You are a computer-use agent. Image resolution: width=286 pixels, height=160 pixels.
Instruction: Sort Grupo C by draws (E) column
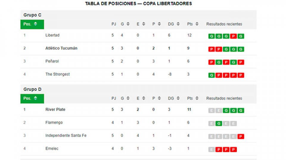(x=141, y=24)
